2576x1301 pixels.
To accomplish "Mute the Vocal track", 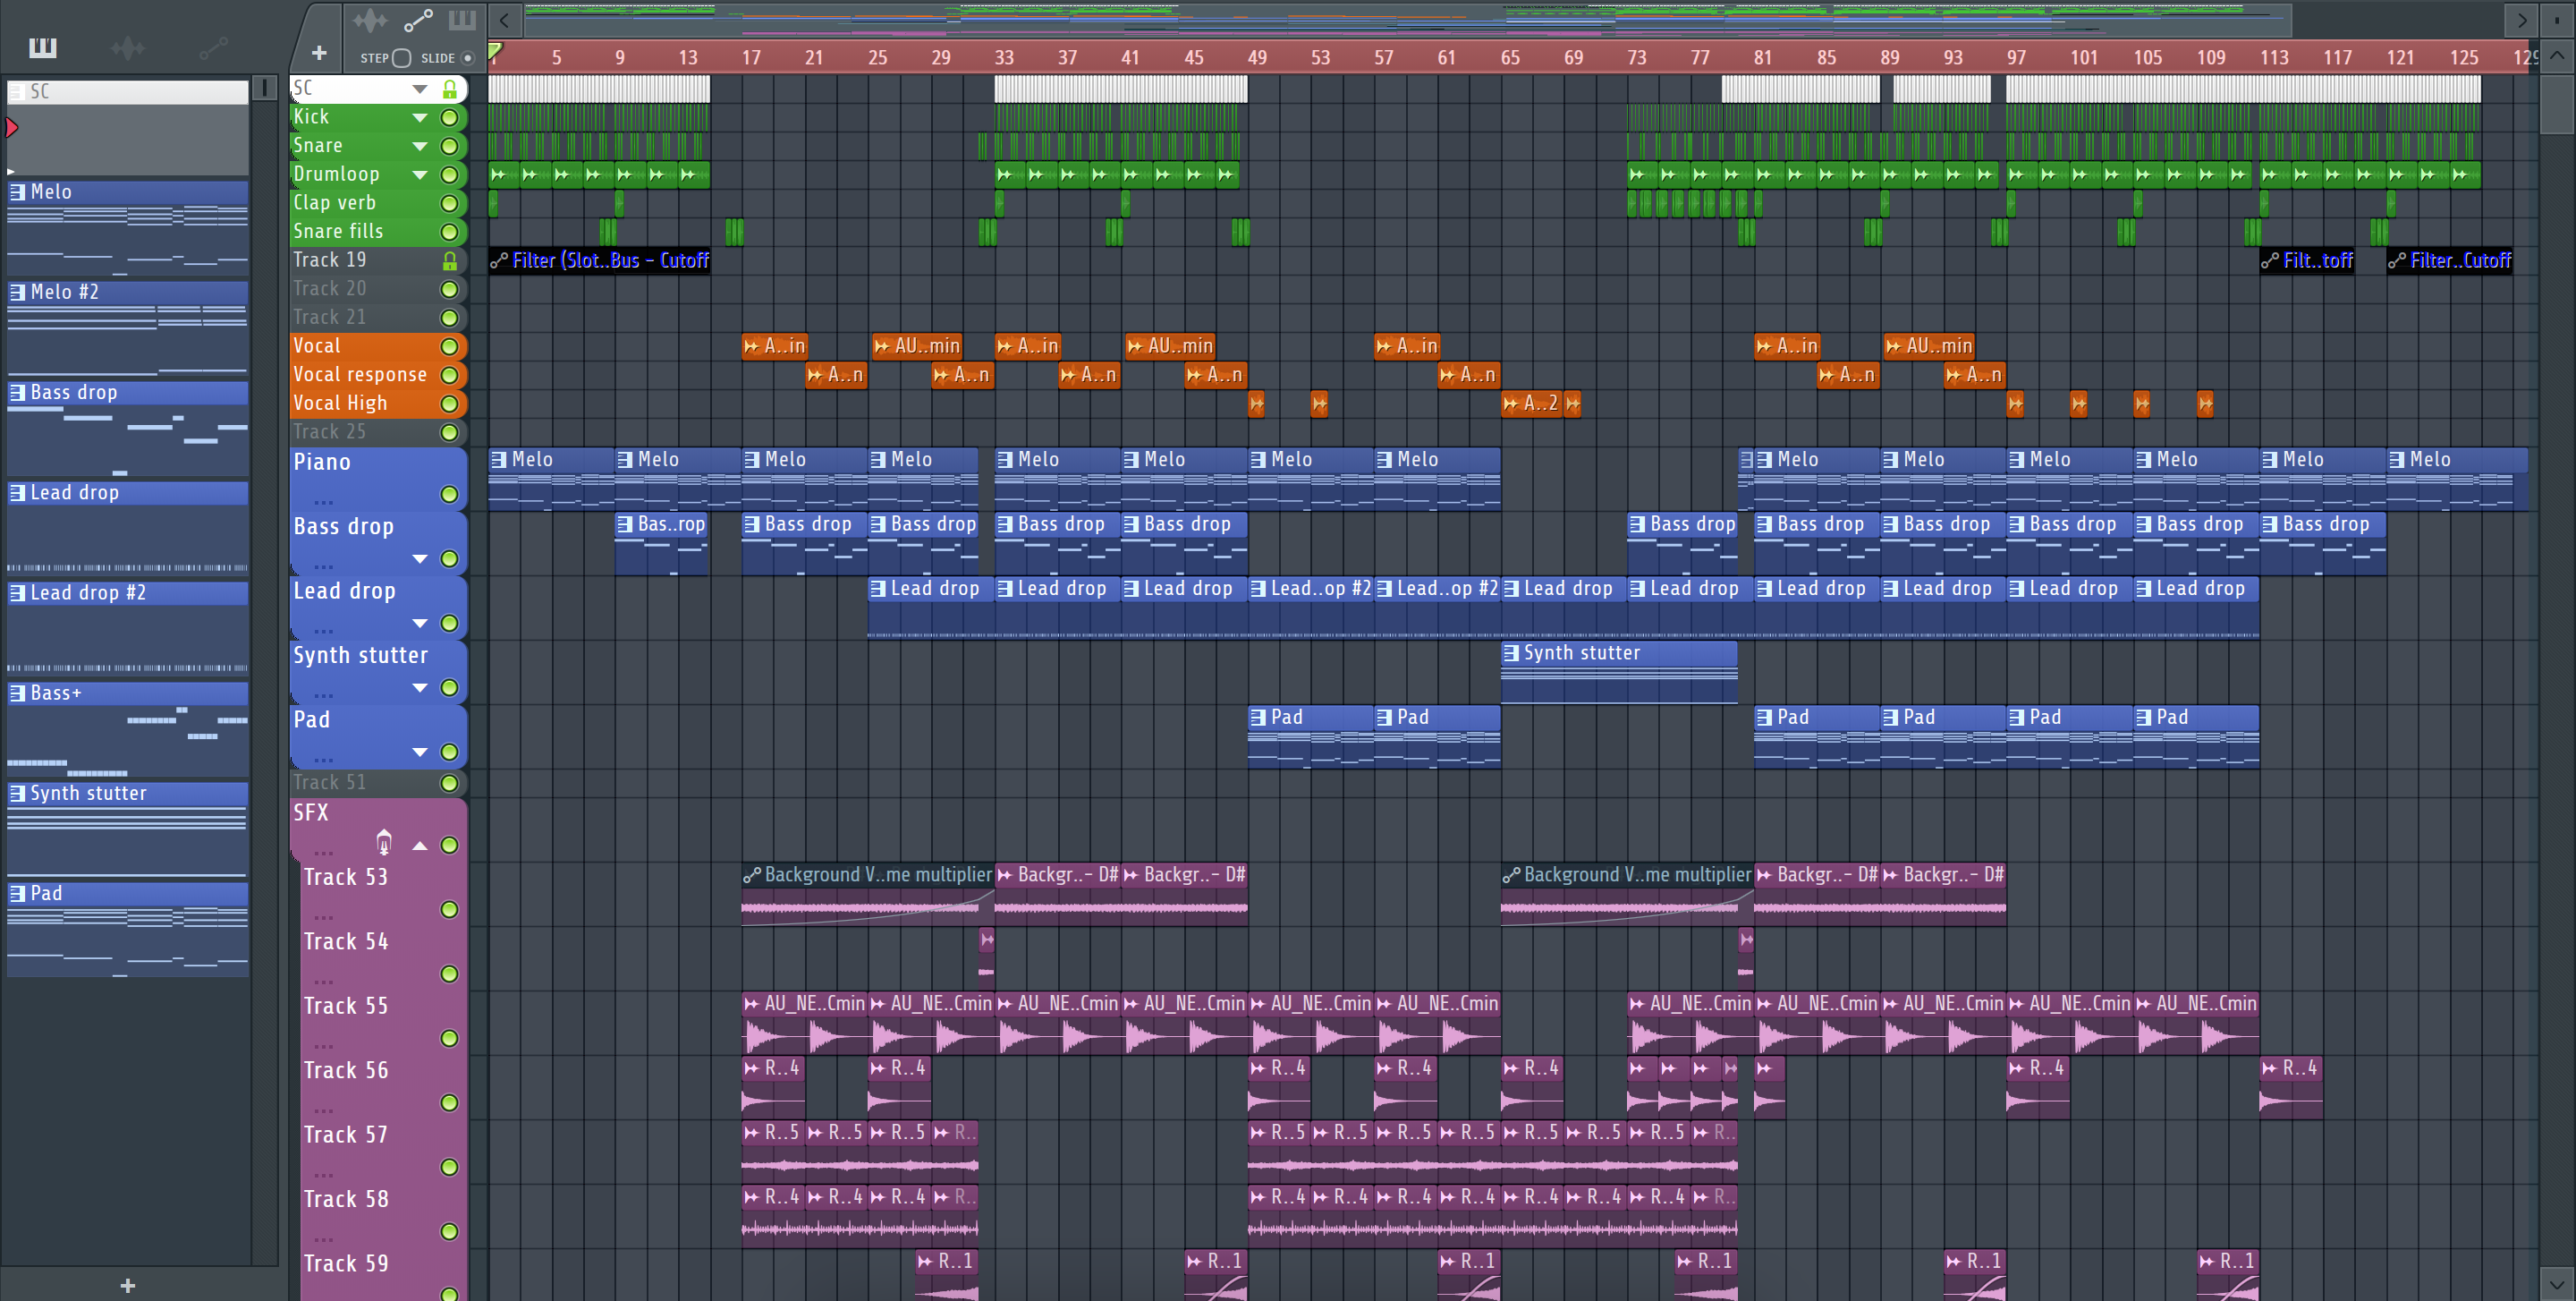I will pyautogui.click(x=450, y=347).
